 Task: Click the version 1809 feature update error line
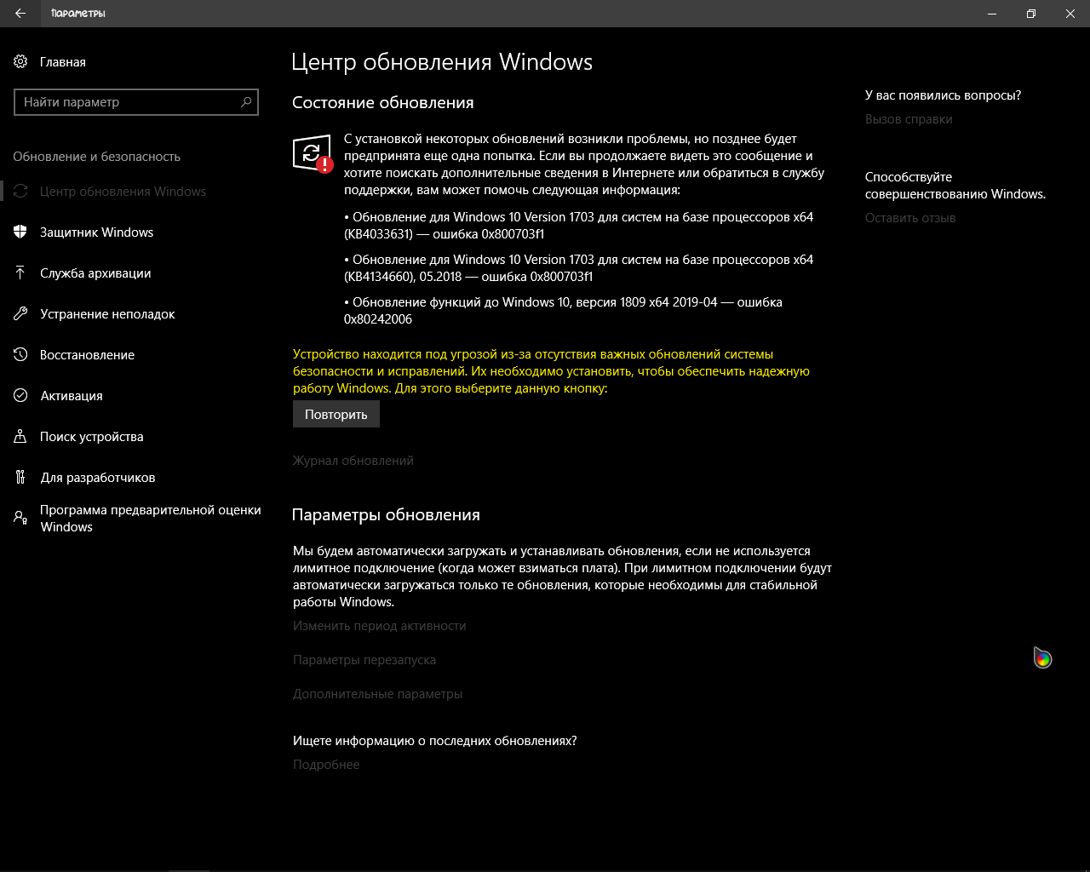click(x=563, y=311)
